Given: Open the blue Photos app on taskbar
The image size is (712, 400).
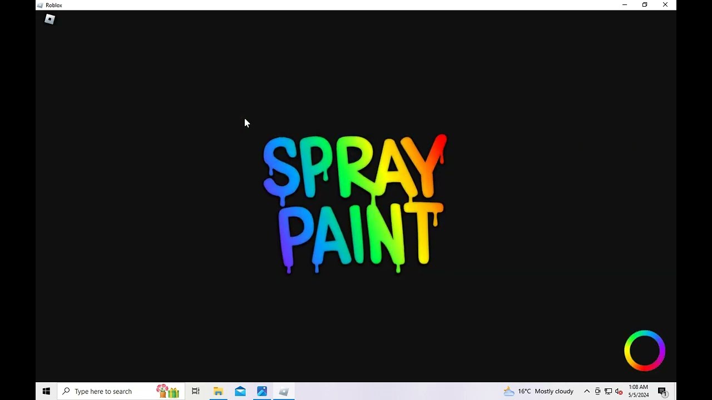Looking at the screenshot, I should (x=262, y=391).
